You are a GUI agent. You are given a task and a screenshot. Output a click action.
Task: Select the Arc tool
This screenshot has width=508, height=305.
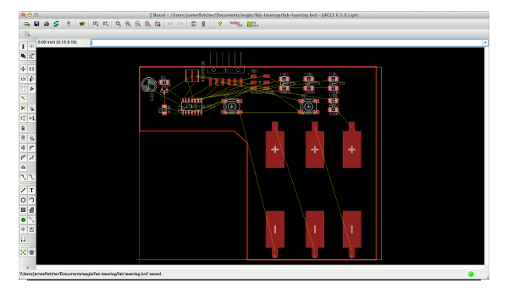pos(31,200)
